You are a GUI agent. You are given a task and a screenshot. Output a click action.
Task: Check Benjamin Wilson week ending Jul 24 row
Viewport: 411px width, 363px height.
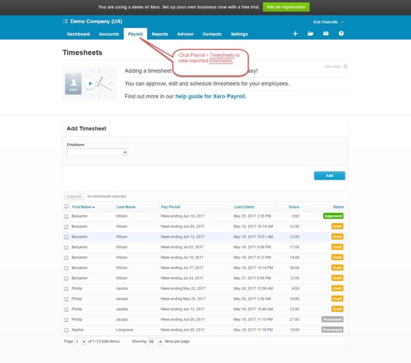pos(66,278)
